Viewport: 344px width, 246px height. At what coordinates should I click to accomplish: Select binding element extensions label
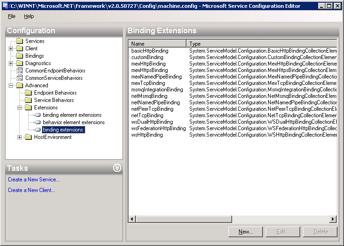[x=72, y=115]
